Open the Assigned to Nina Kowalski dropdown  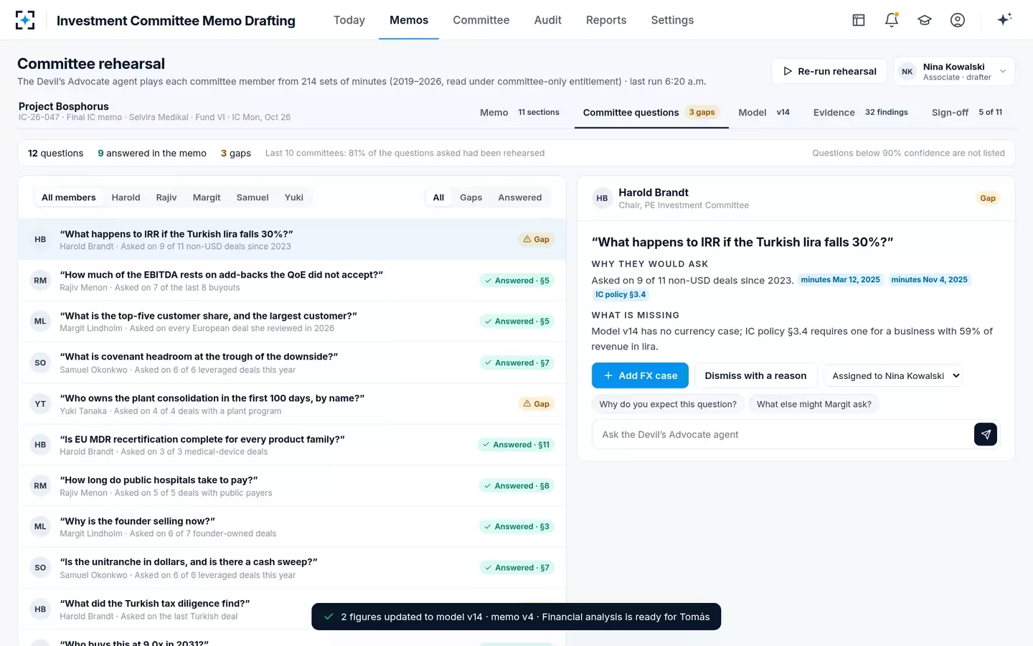892,375
